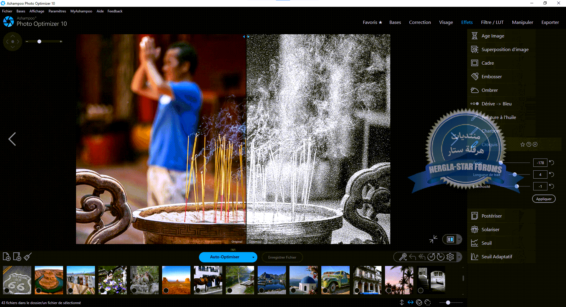Mark the Horseshoe Bend canyon thumbnail circle
Viewport: 566px width, 307px height.
click(x=39, y=290)
